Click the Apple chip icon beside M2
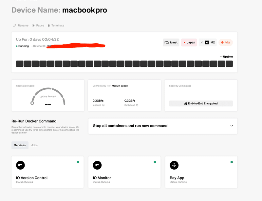This screenshot has width=262, height=201. pyautogui.click(x=207, y=43)
